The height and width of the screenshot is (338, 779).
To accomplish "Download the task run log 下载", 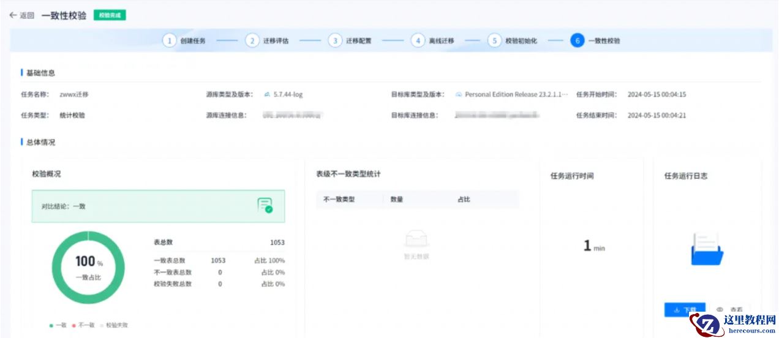I will 685,310.
